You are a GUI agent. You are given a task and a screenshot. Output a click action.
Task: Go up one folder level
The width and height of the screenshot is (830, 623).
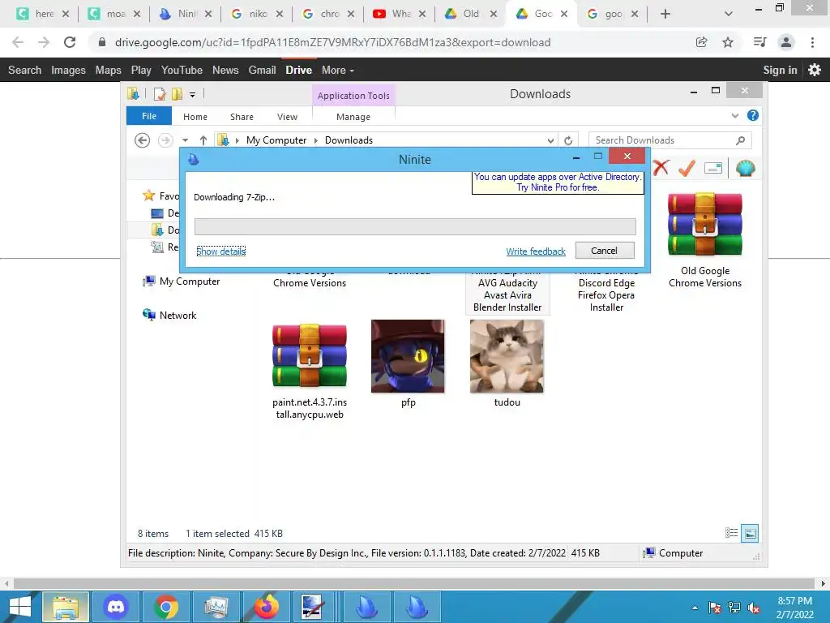pyautogui.click(x=203, y=140)
